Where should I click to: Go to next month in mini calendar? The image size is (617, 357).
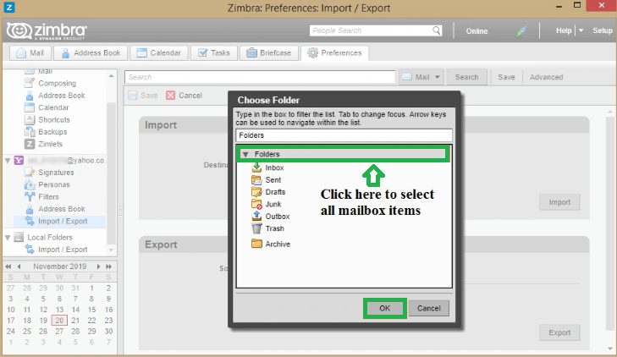click(98, 266)
